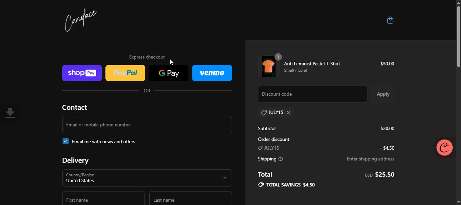The height and width of the screenshot is (205, 461).
Task: Focus the Last name field
Action: click(x=191, y=198)
